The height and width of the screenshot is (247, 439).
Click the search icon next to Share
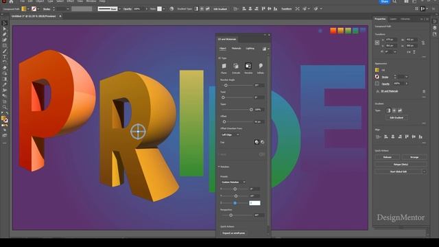click(x=394, y=1)
